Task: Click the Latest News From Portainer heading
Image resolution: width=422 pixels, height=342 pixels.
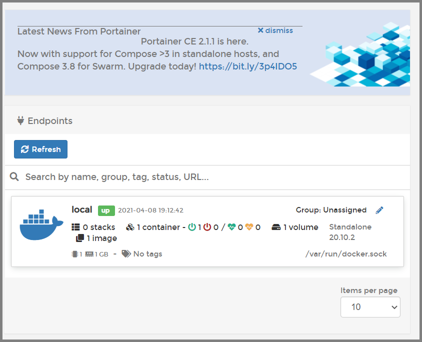Action: pyautogui.click(x=79, y=31)
